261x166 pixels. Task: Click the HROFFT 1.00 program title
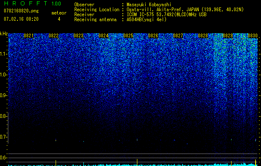point(33,3)
